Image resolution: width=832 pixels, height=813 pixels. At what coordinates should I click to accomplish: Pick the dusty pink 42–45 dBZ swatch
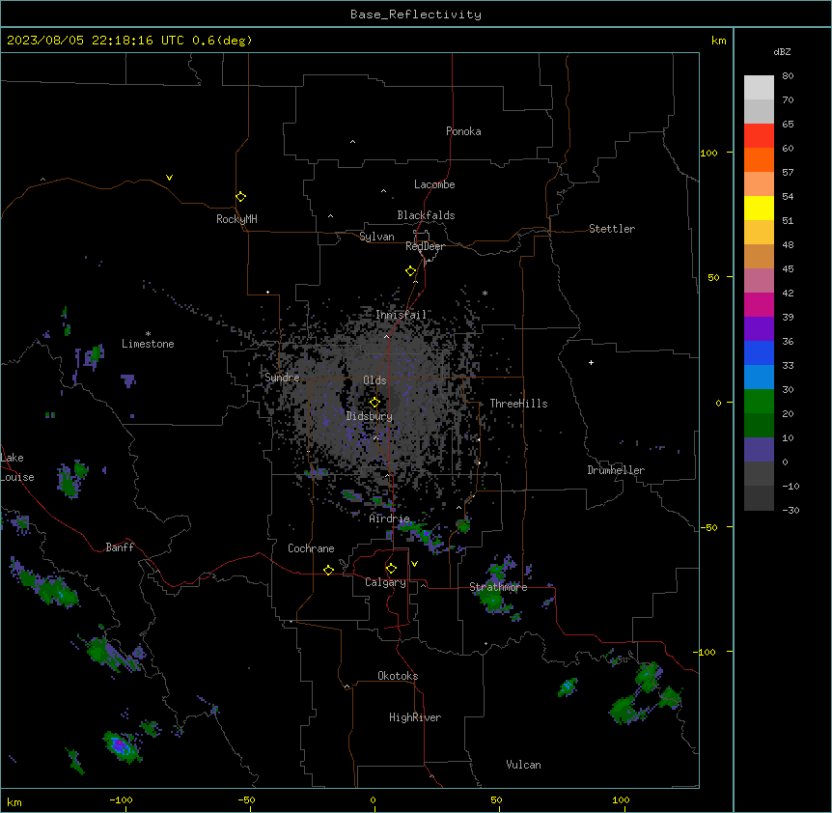(759, 281)
